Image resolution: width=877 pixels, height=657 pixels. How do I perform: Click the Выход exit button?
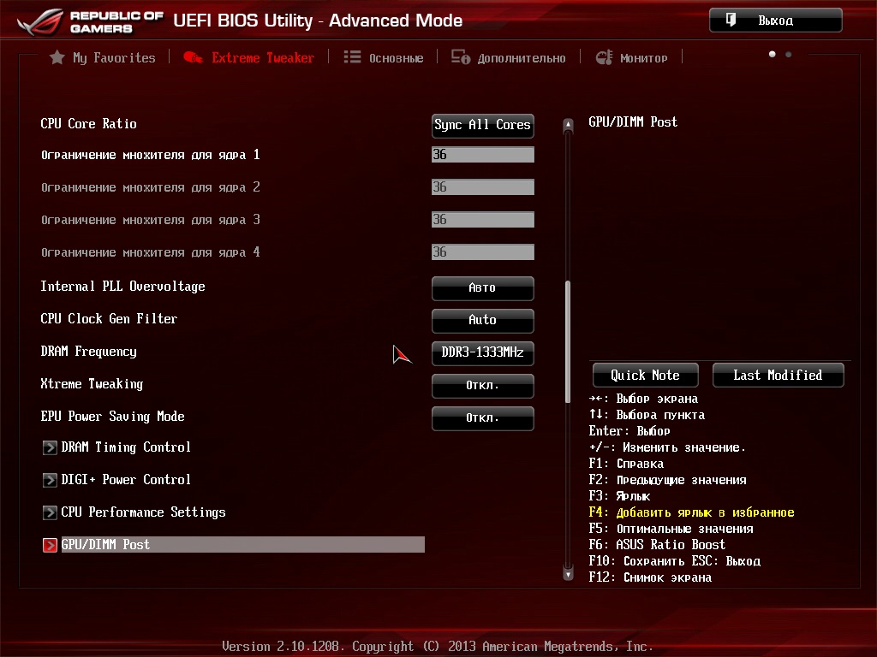[x=775, y=21]
